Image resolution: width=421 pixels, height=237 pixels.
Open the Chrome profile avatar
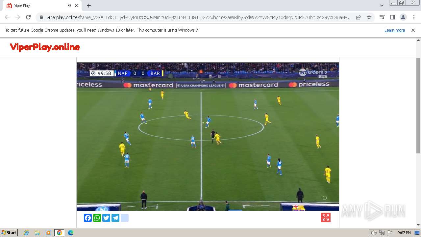pyautogui.click(x=403, y=17)
